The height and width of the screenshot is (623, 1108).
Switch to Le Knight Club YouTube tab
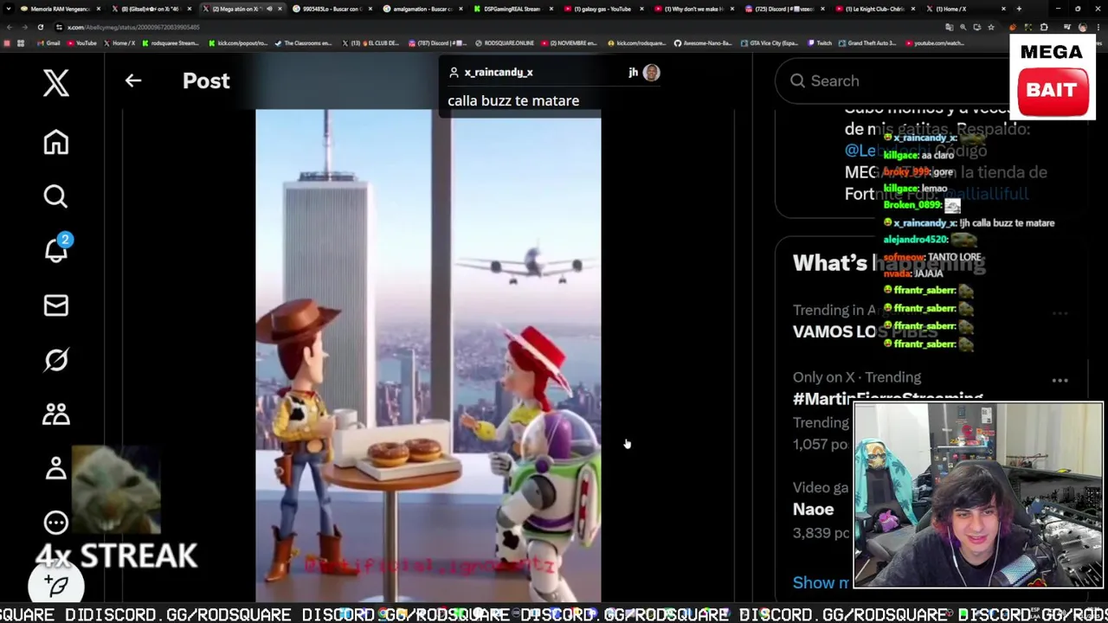click(x=874, y=9)
